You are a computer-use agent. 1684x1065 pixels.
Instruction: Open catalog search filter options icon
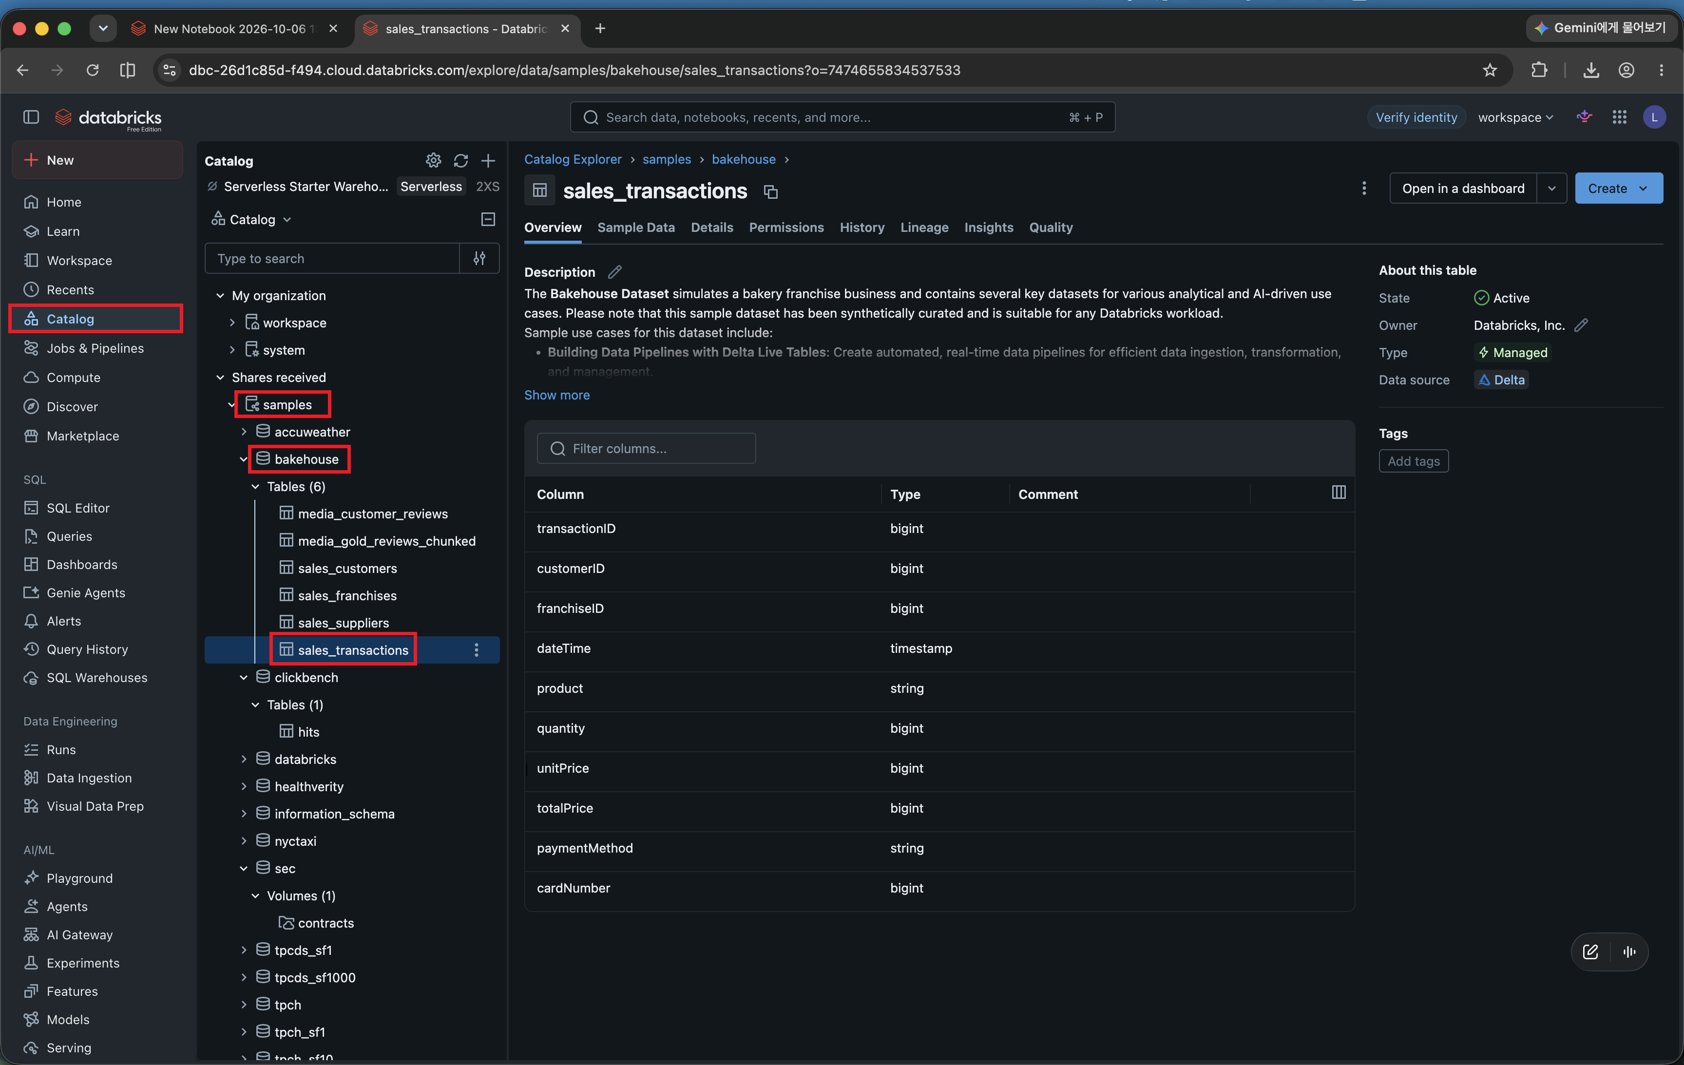(479, 258)
